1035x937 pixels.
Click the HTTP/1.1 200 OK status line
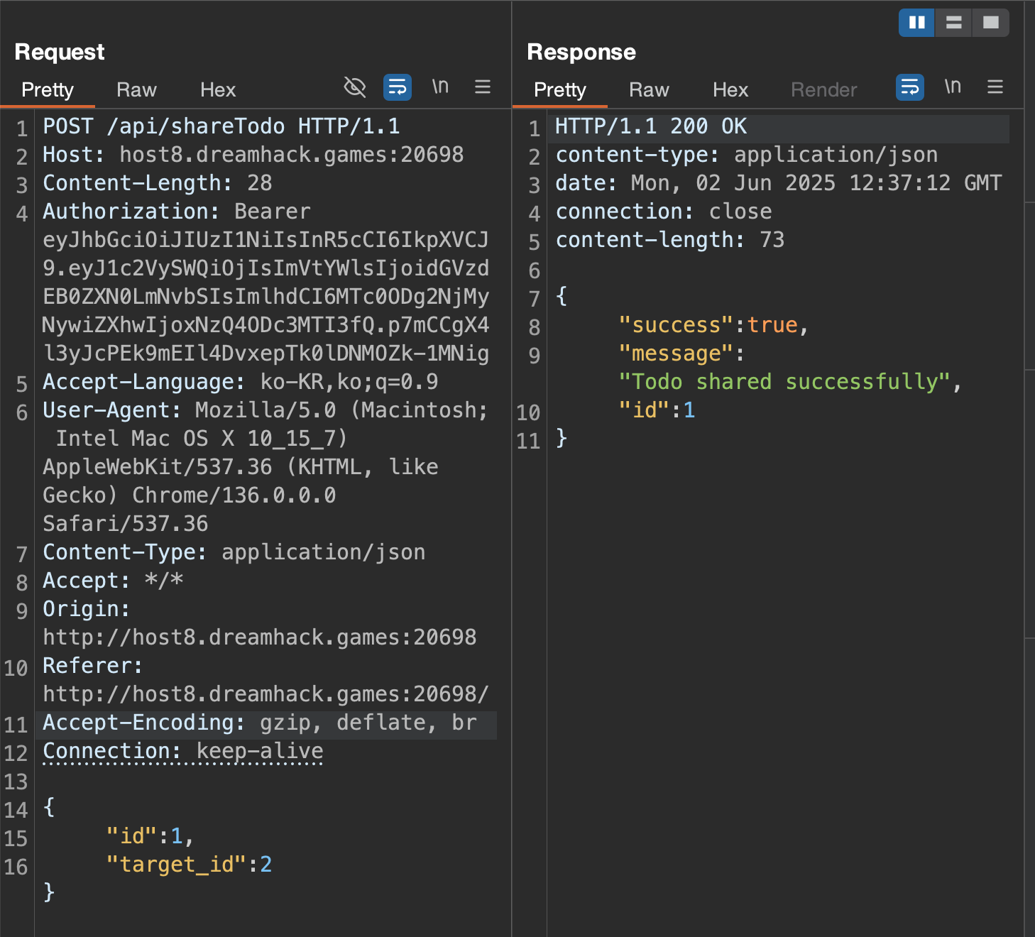click(651, 126)
